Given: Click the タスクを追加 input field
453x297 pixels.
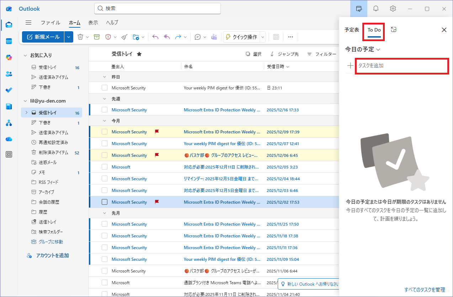Looking at the screenshot, I should (401, 66).
